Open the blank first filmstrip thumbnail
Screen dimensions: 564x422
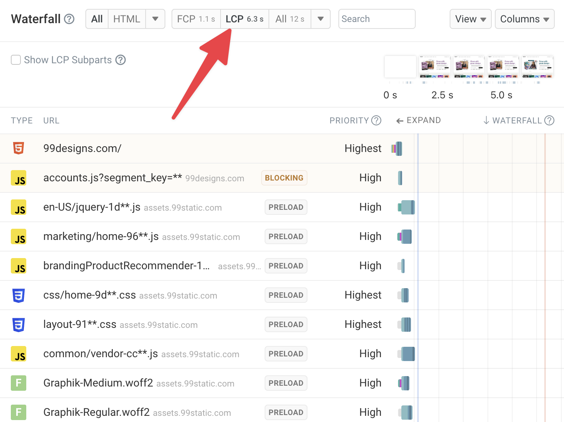click(400, 66)
